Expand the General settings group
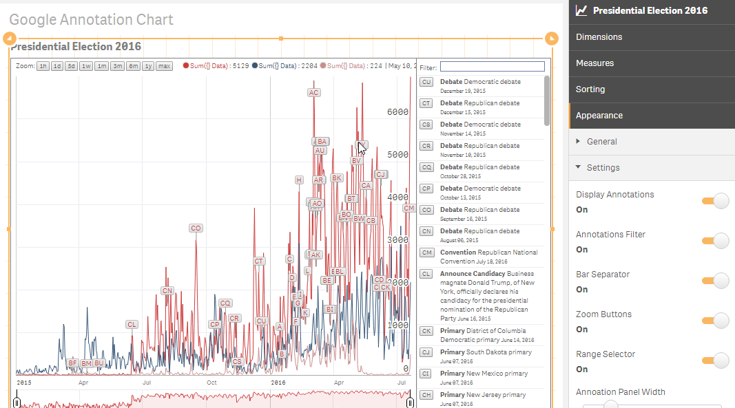Viewport: 735px width, 408px height. pyautogui.click(x=652, y=142)
